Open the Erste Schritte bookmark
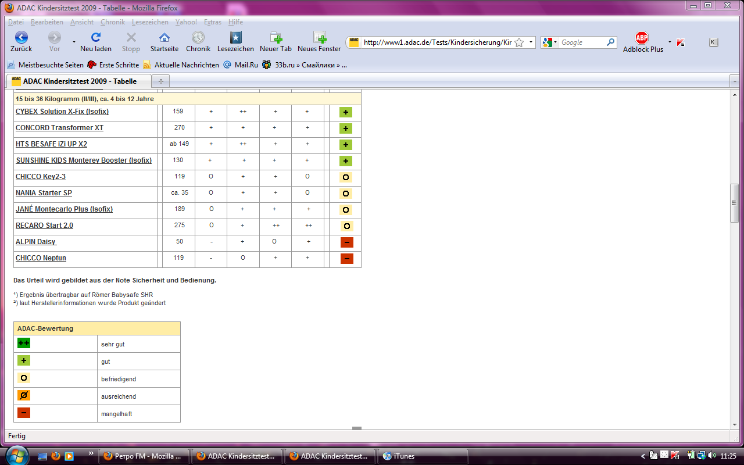Screen dimensions: 744x465 click(x=113, y=65)
